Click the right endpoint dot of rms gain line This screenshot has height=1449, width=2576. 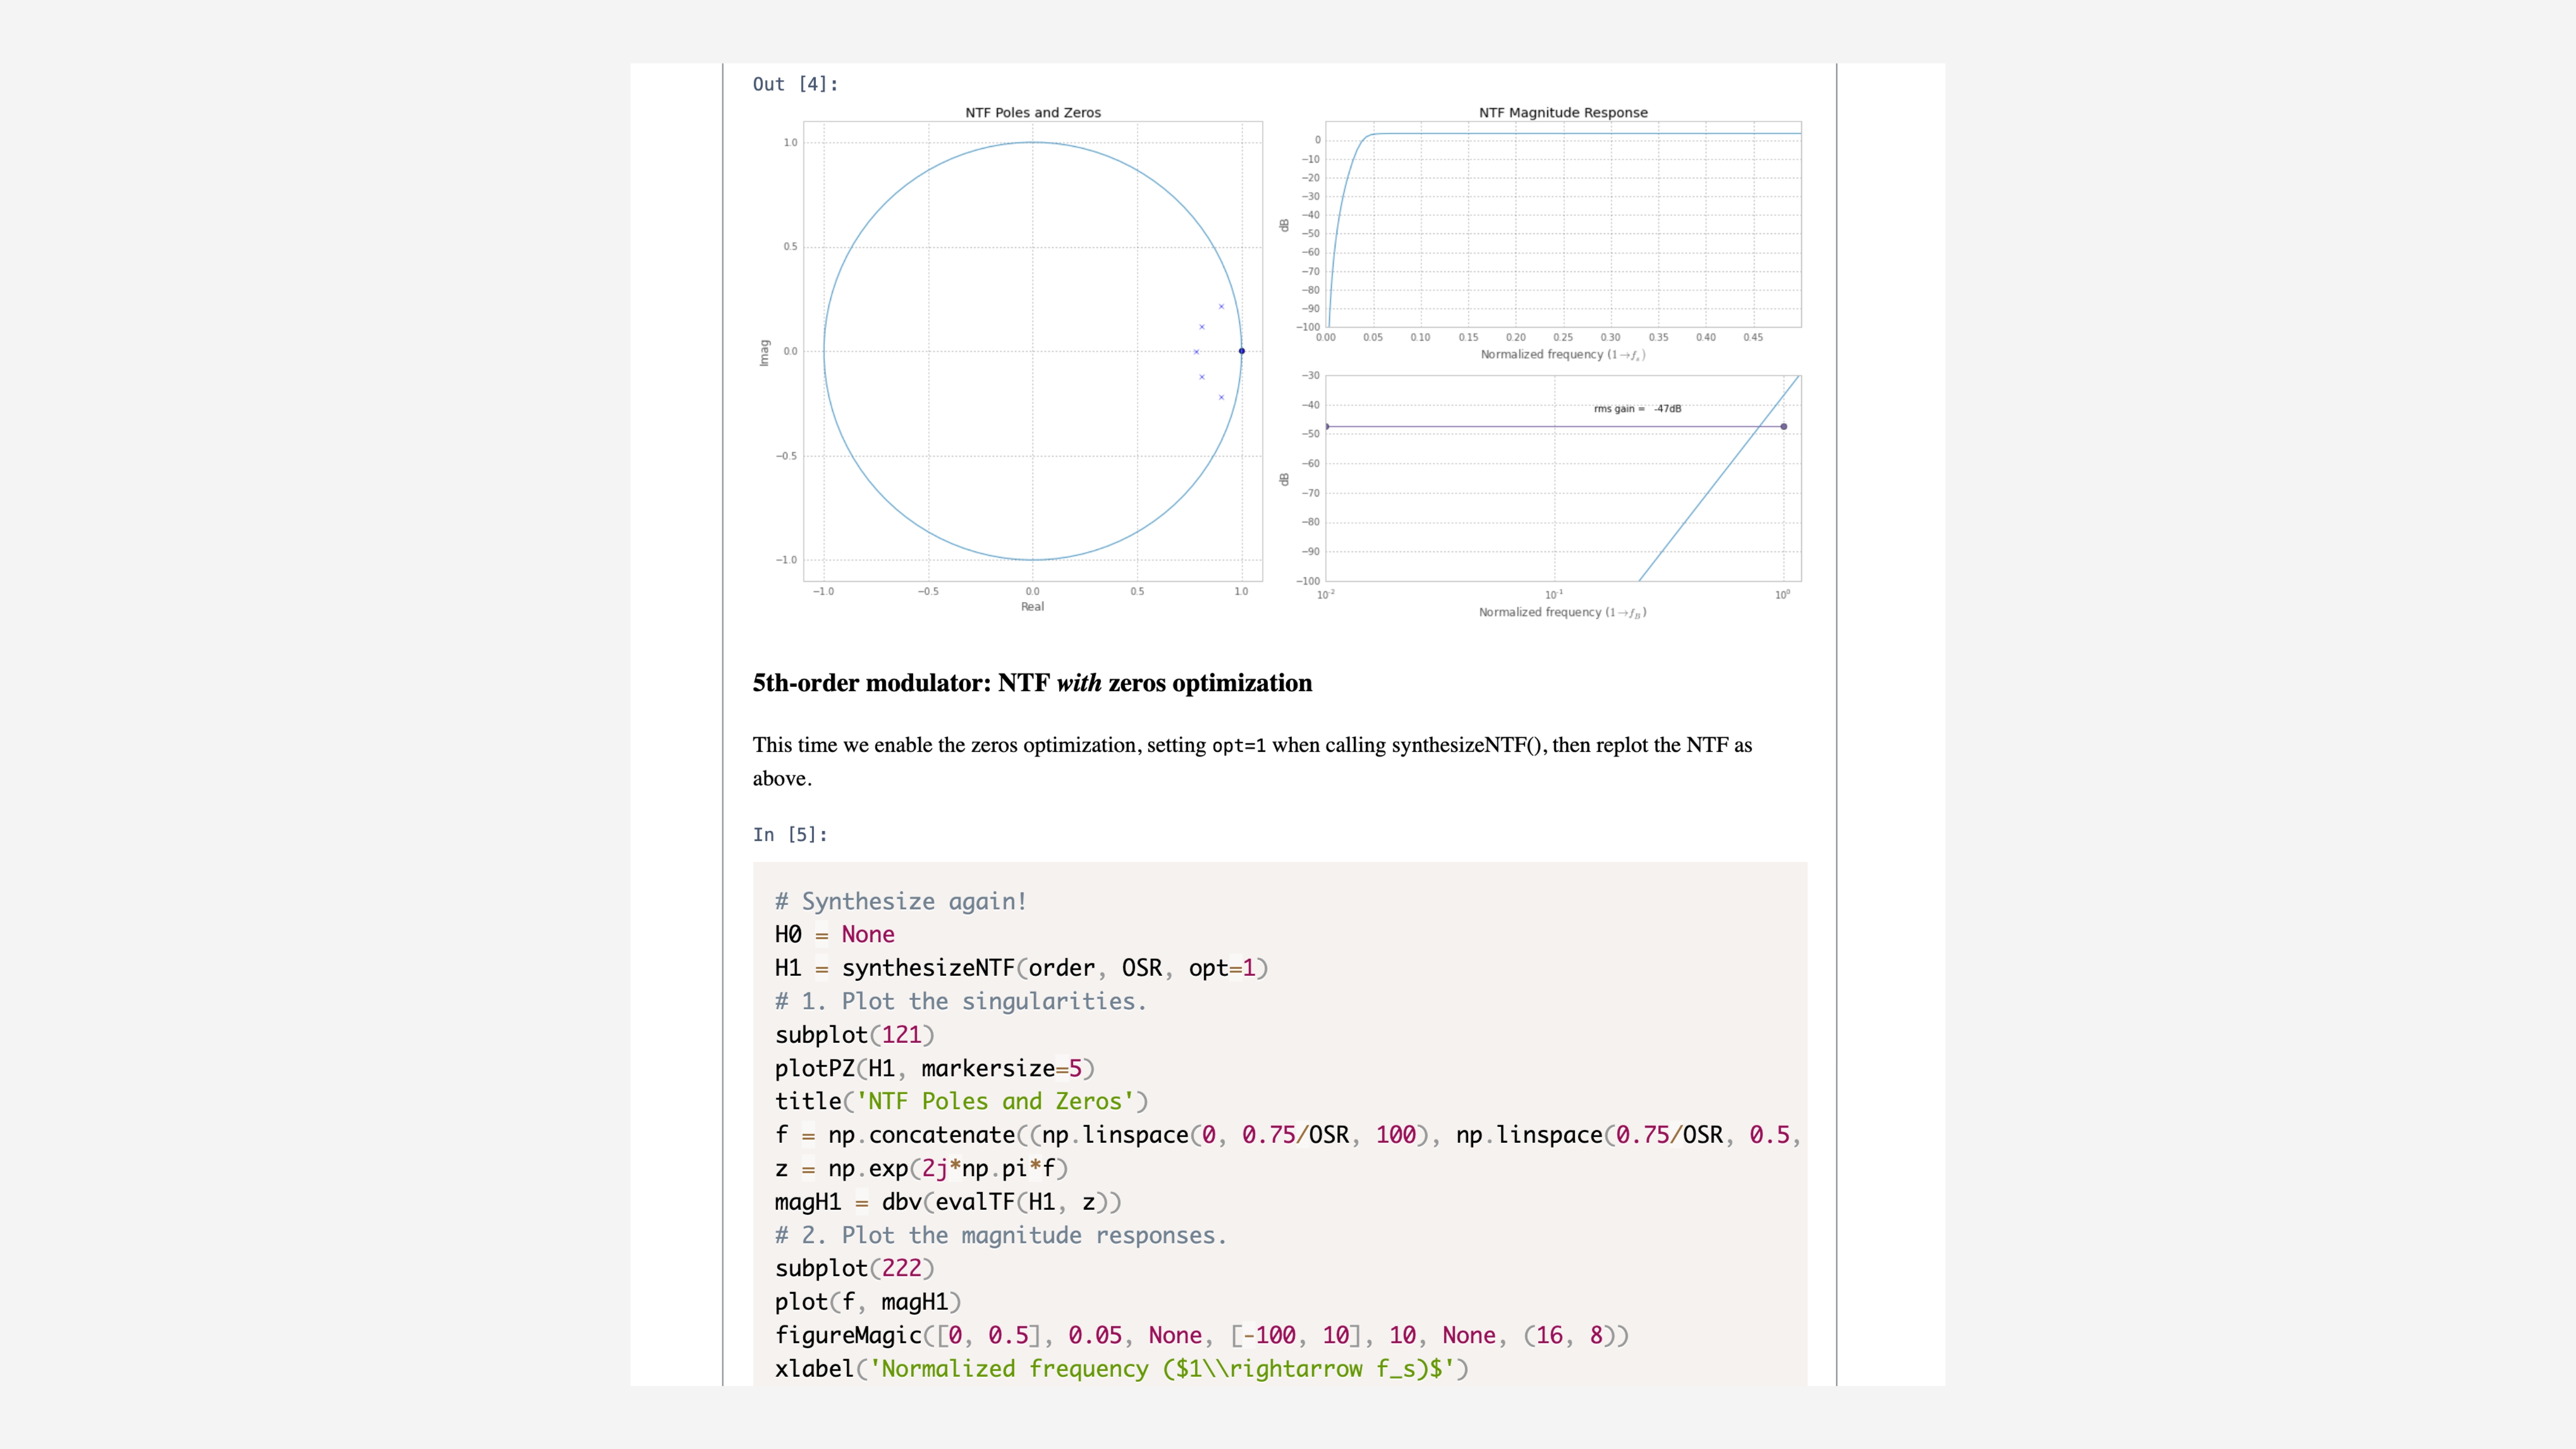point(1783,427)
